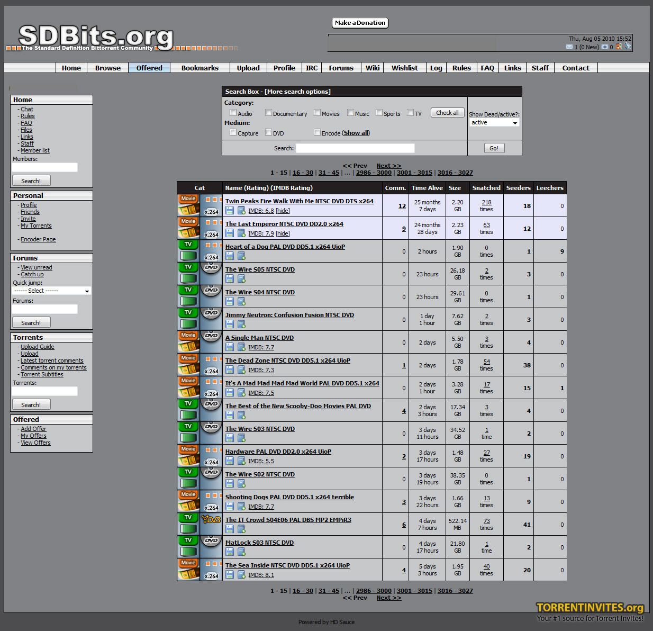Screen dimensions: 653x631
Task: Open IMDB: 7.7 link for A Single Man
Action: pos(261,347)
